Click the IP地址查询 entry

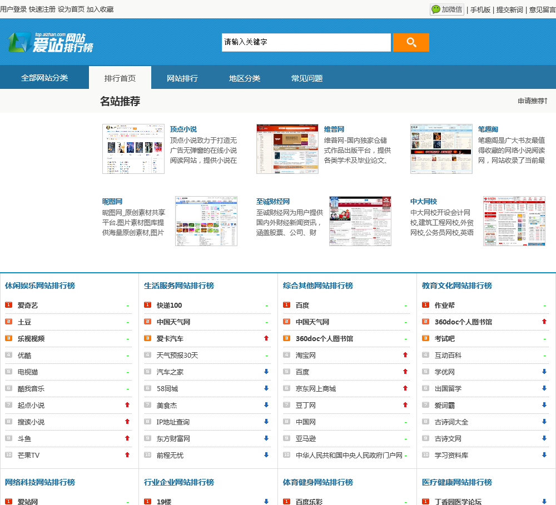[x=173, y=422]
